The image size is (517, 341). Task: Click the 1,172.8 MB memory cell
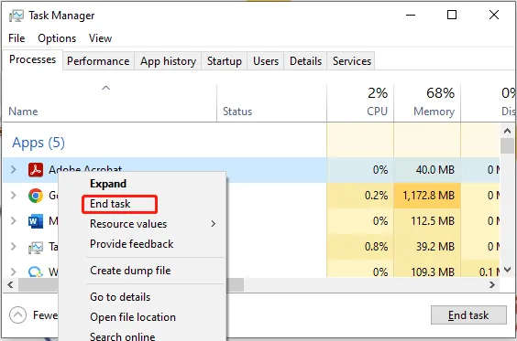point(427,196)
